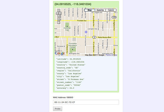Switch to Satellite map view

point(100,10)
